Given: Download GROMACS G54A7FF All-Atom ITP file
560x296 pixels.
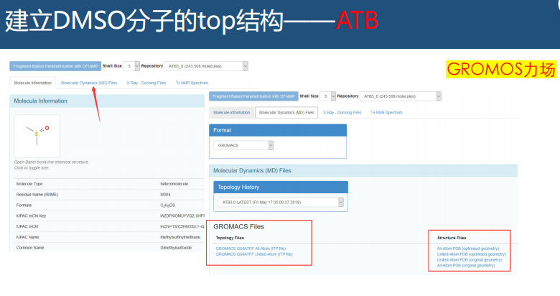Looking at the screenshot, I should (x=251, y=249).
